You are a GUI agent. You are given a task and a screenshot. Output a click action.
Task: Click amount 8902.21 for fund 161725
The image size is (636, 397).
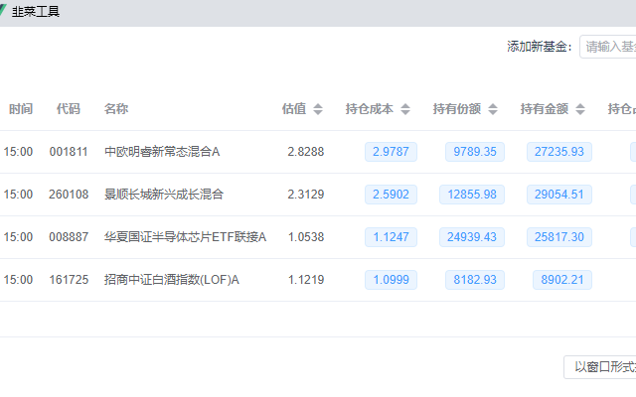[x=561, y=280]
